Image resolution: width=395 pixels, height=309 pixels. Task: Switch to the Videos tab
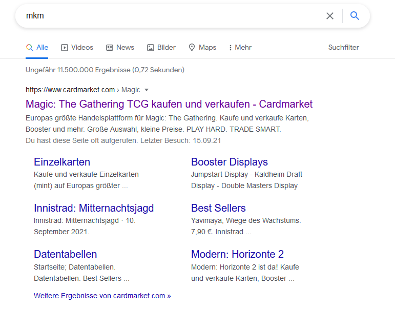[x=77, y=47]
